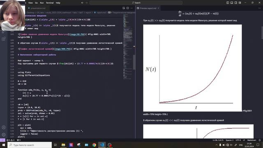
Task: Toggle the bottom panel layout icon
Action: click(232, 3)
